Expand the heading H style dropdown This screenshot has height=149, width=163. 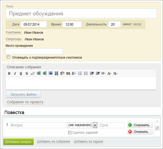tap(104, 73)
